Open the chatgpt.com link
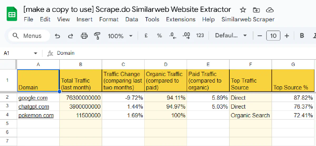 pyautogui.click(x=34, y=107)
